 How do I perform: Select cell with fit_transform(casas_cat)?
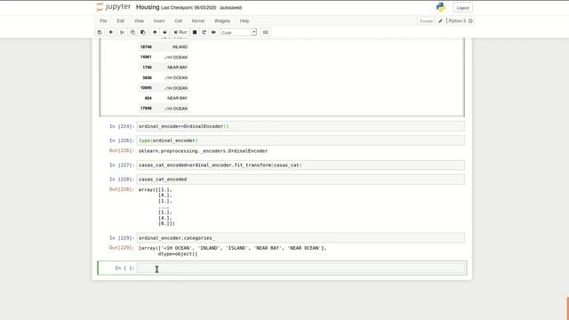(x=301, y=165)
